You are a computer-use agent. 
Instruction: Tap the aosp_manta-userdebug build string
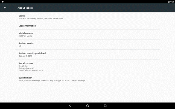coord(52,80)
